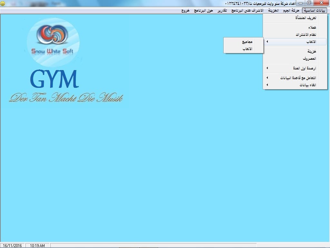Open the تقارير menu
Viewport: 330px width, 248px height.
(222, 11)
